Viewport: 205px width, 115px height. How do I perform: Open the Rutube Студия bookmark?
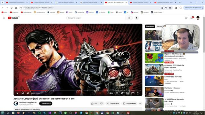[x=156, y=12]
